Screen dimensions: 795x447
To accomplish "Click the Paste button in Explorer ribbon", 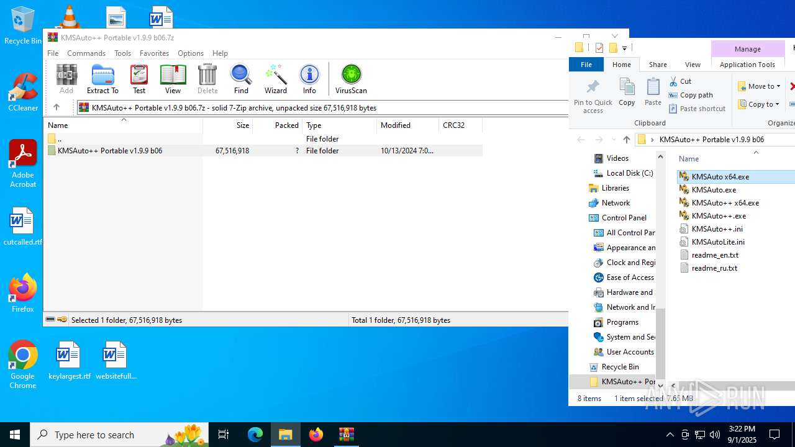I will click(653, 92).
